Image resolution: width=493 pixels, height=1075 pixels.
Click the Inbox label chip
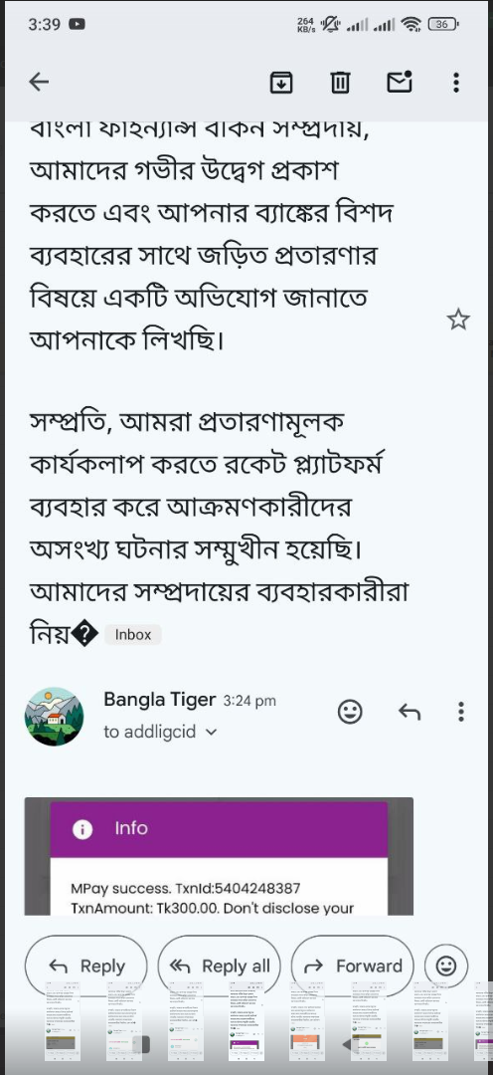click(x=133, y=634)
